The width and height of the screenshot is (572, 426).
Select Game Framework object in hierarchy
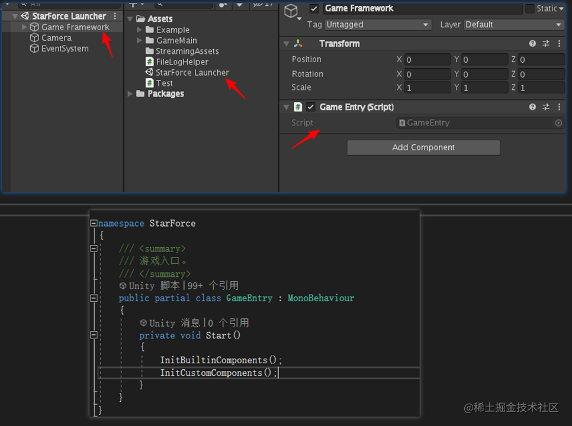click(75, 27)
